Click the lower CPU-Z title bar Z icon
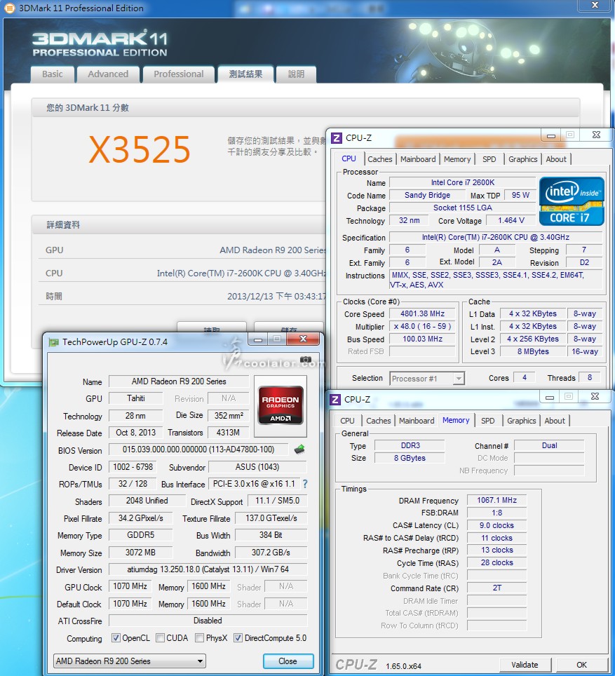 point(335,399)
